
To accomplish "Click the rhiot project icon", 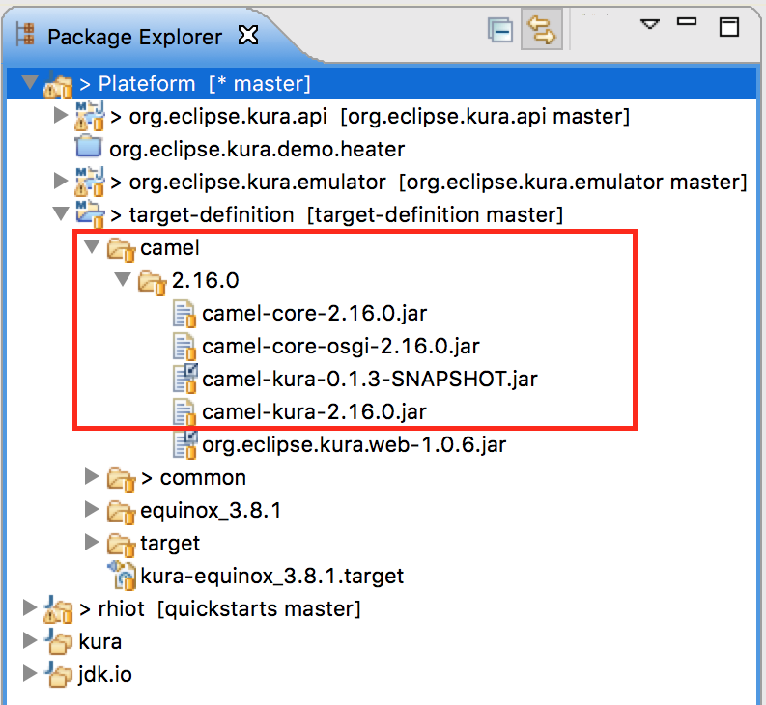I will [59, 609].
